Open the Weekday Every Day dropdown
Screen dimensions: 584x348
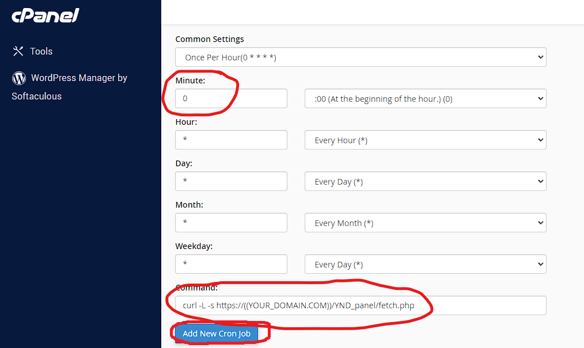point(426,265)
